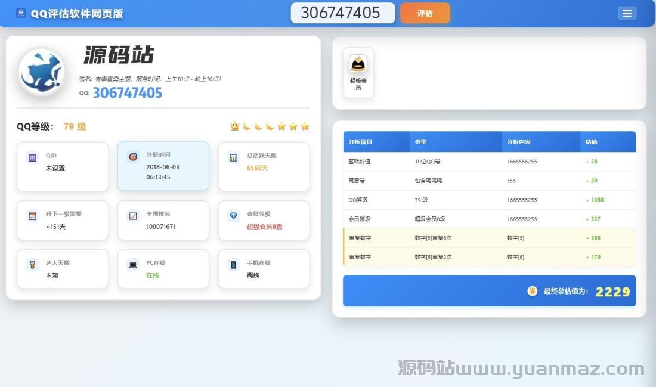Click the 离线 mobile status
656x387 pixels.
pyautogui.click(x=253, y=275)
